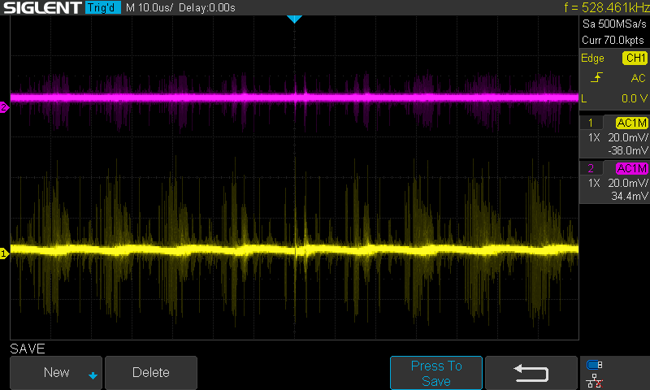Click the trigger level 0.0 V value
This screenshot has height=390, width=650.
pos(635,98)
